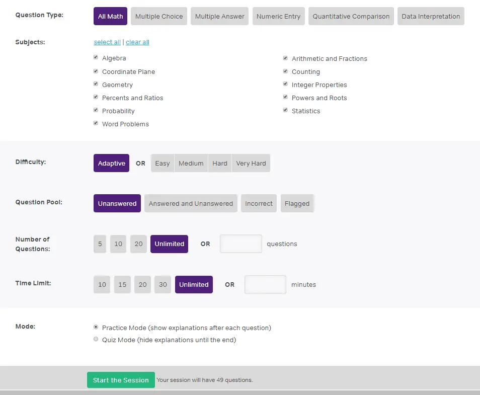
Task: Uncheck the Word Problems checkbox
Action: pyautogui.click(x=96, y=123)
